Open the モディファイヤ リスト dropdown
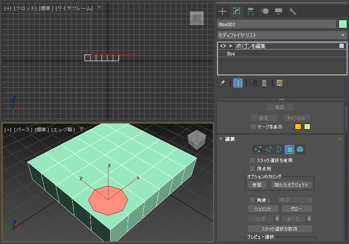 pyautogui.click(x=282, y=35)
